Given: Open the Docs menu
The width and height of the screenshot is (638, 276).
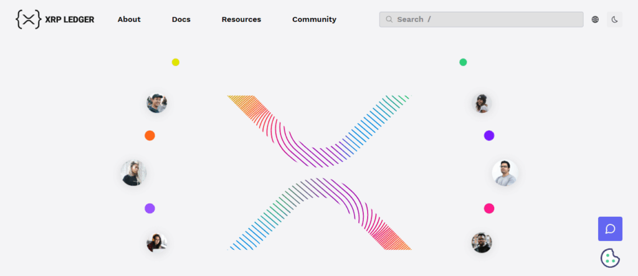Looking at the screenshot, I should coord(181,19).
